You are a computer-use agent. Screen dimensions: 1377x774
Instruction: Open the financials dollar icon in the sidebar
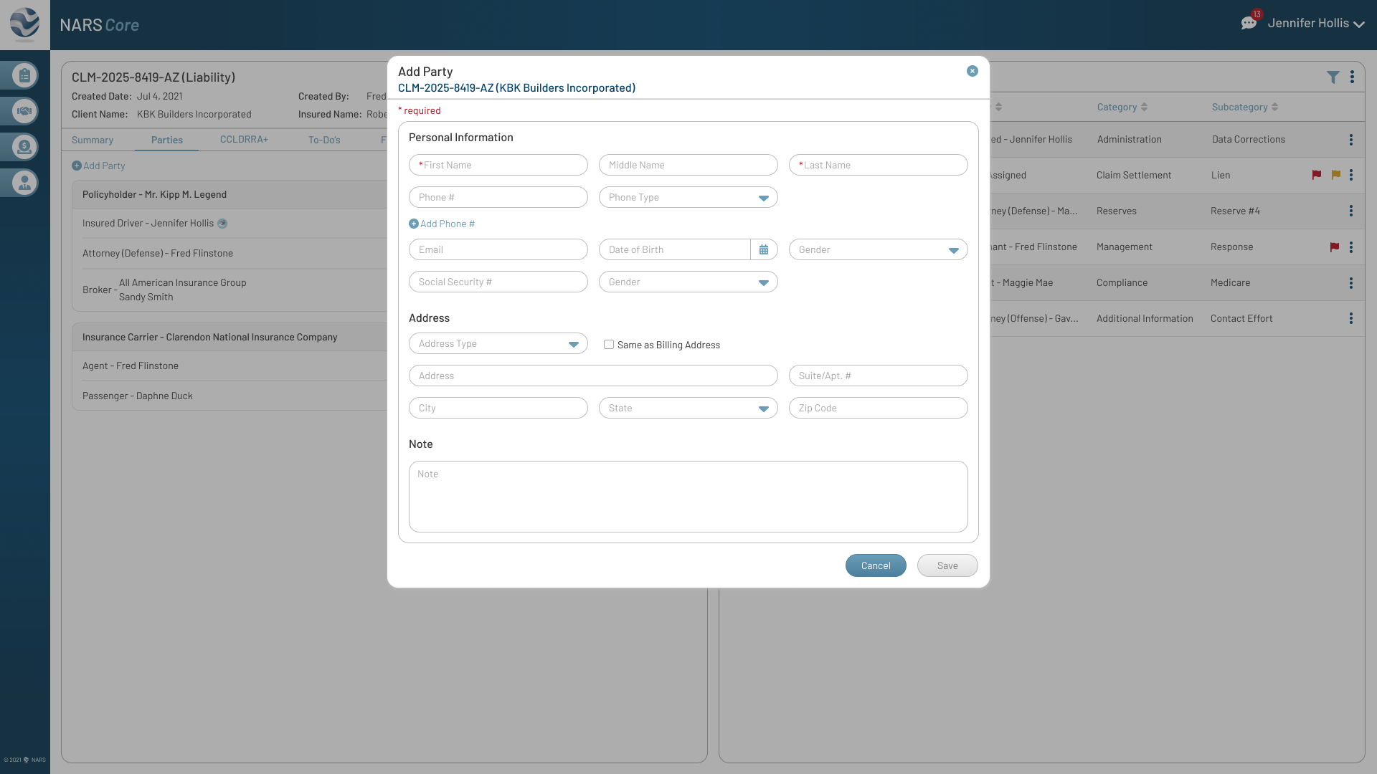pos(24,147)
